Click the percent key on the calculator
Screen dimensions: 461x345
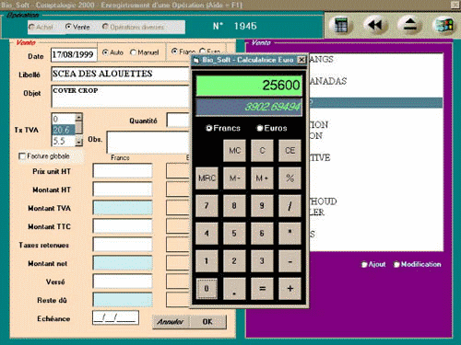(290, 178)
